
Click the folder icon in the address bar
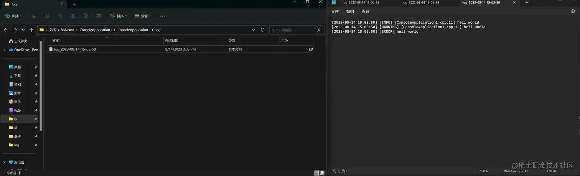42,30
